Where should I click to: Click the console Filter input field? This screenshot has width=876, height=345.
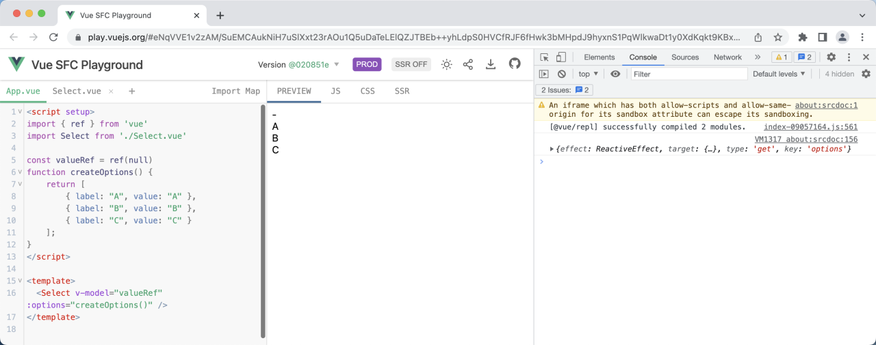pyautogui.click(x=688, y=74)
